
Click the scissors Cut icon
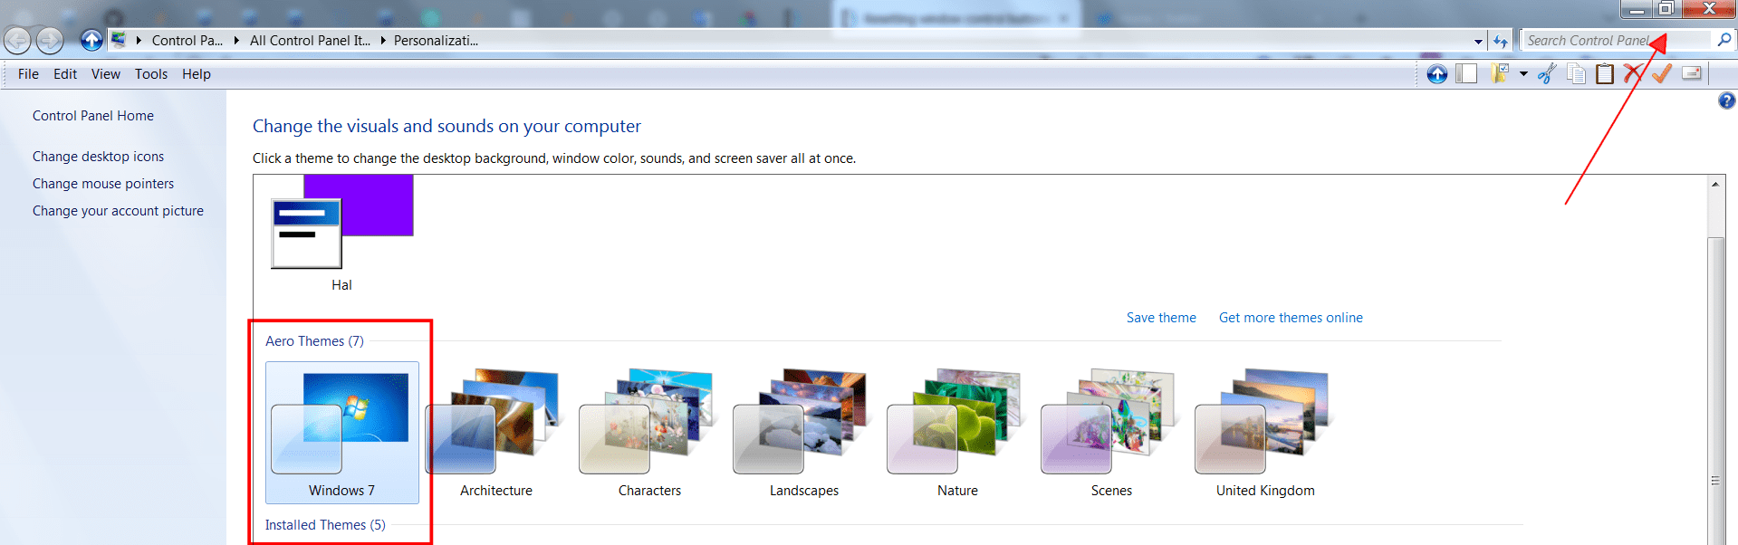[1547, 74]
